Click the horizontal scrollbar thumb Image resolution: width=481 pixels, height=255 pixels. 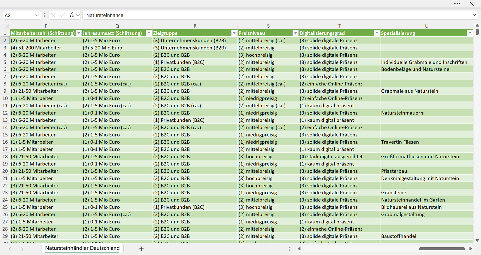point(442,249)
